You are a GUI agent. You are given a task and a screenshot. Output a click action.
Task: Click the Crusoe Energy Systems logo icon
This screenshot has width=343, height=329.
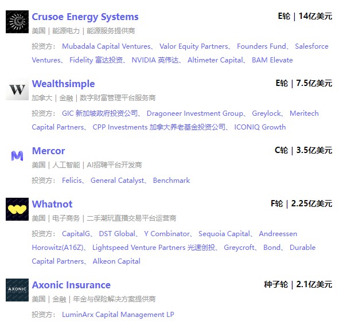[17, 22]
